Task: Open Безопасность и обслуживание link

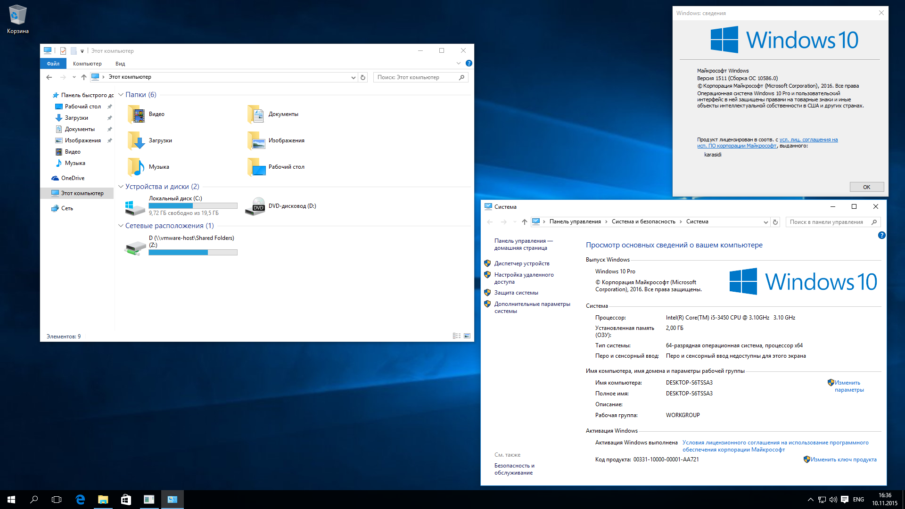Action: coord(514,469)
